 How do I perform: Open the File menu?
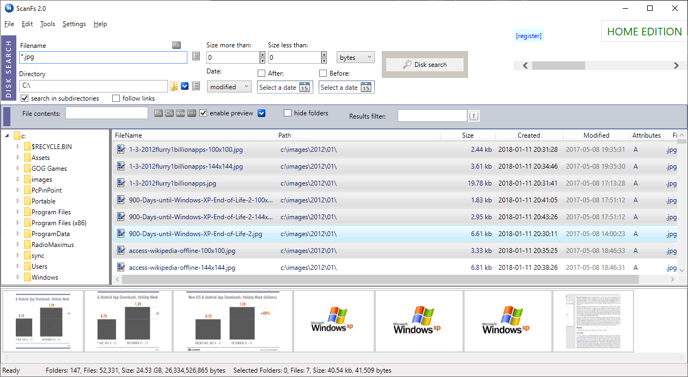pyautogui.click(x=9, y=24)
